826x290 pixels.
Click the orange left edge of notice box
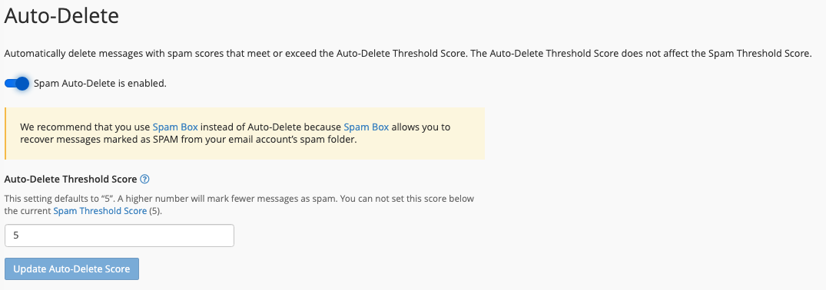tap(5, 133)
